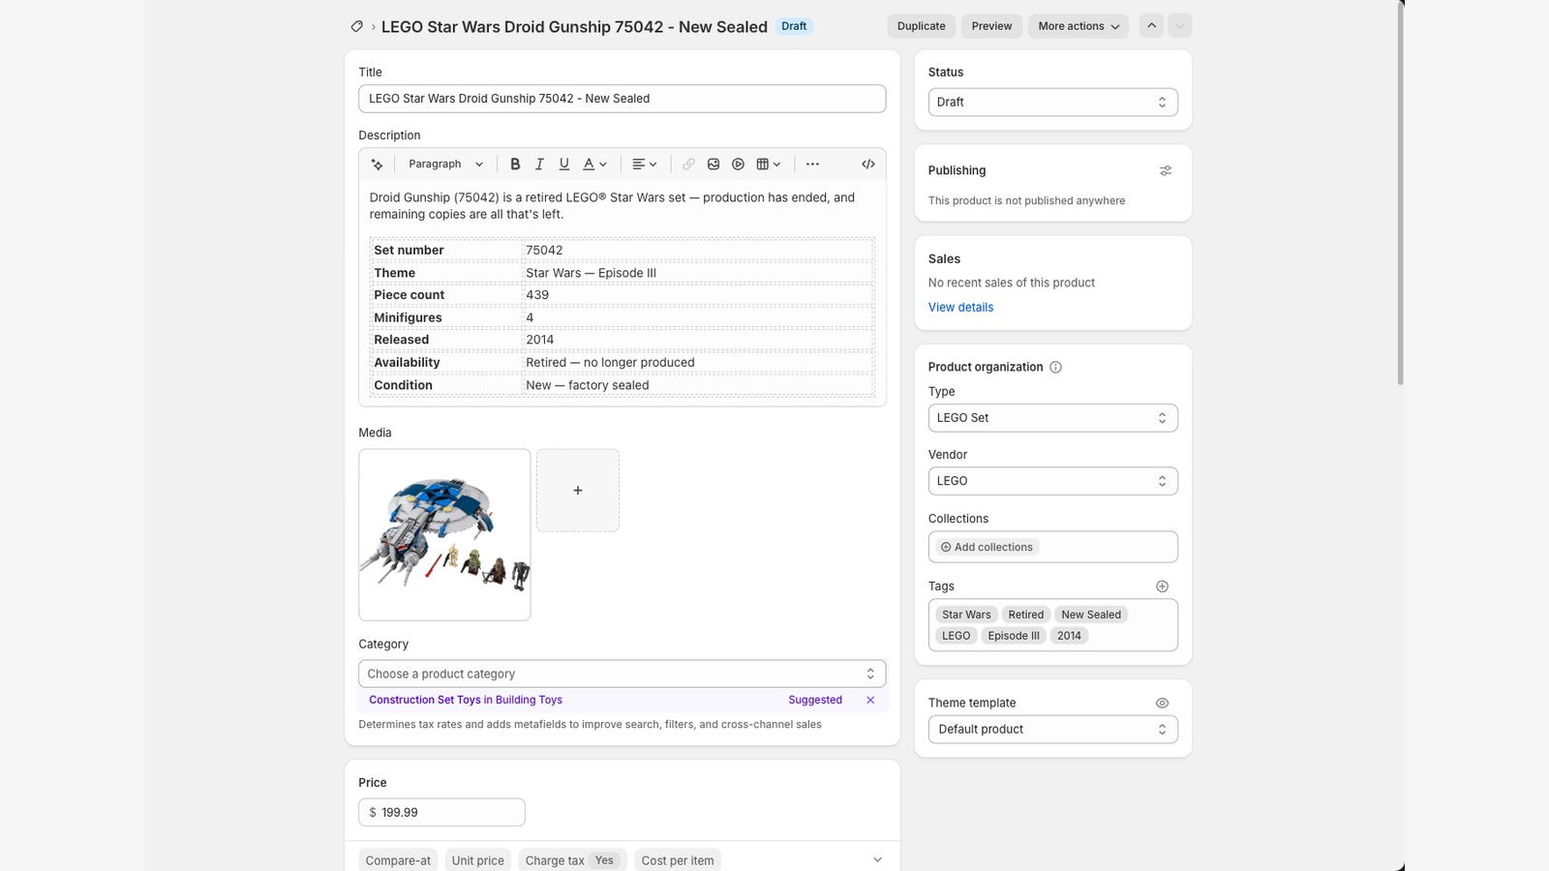This screenshot has height=871, width=1549.
Task: Click the Star Wars tag
Action: tap(966, 615)
